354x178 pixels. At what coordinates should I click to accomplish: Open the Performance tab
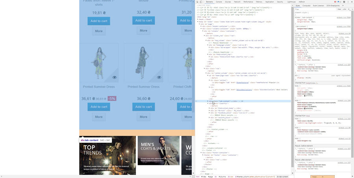[248, 2]
